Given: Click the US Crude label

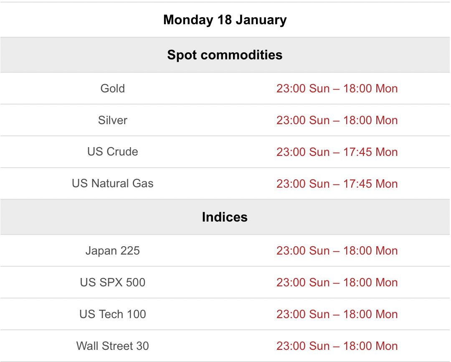Looking at the screenshot, I should [113, 152].
